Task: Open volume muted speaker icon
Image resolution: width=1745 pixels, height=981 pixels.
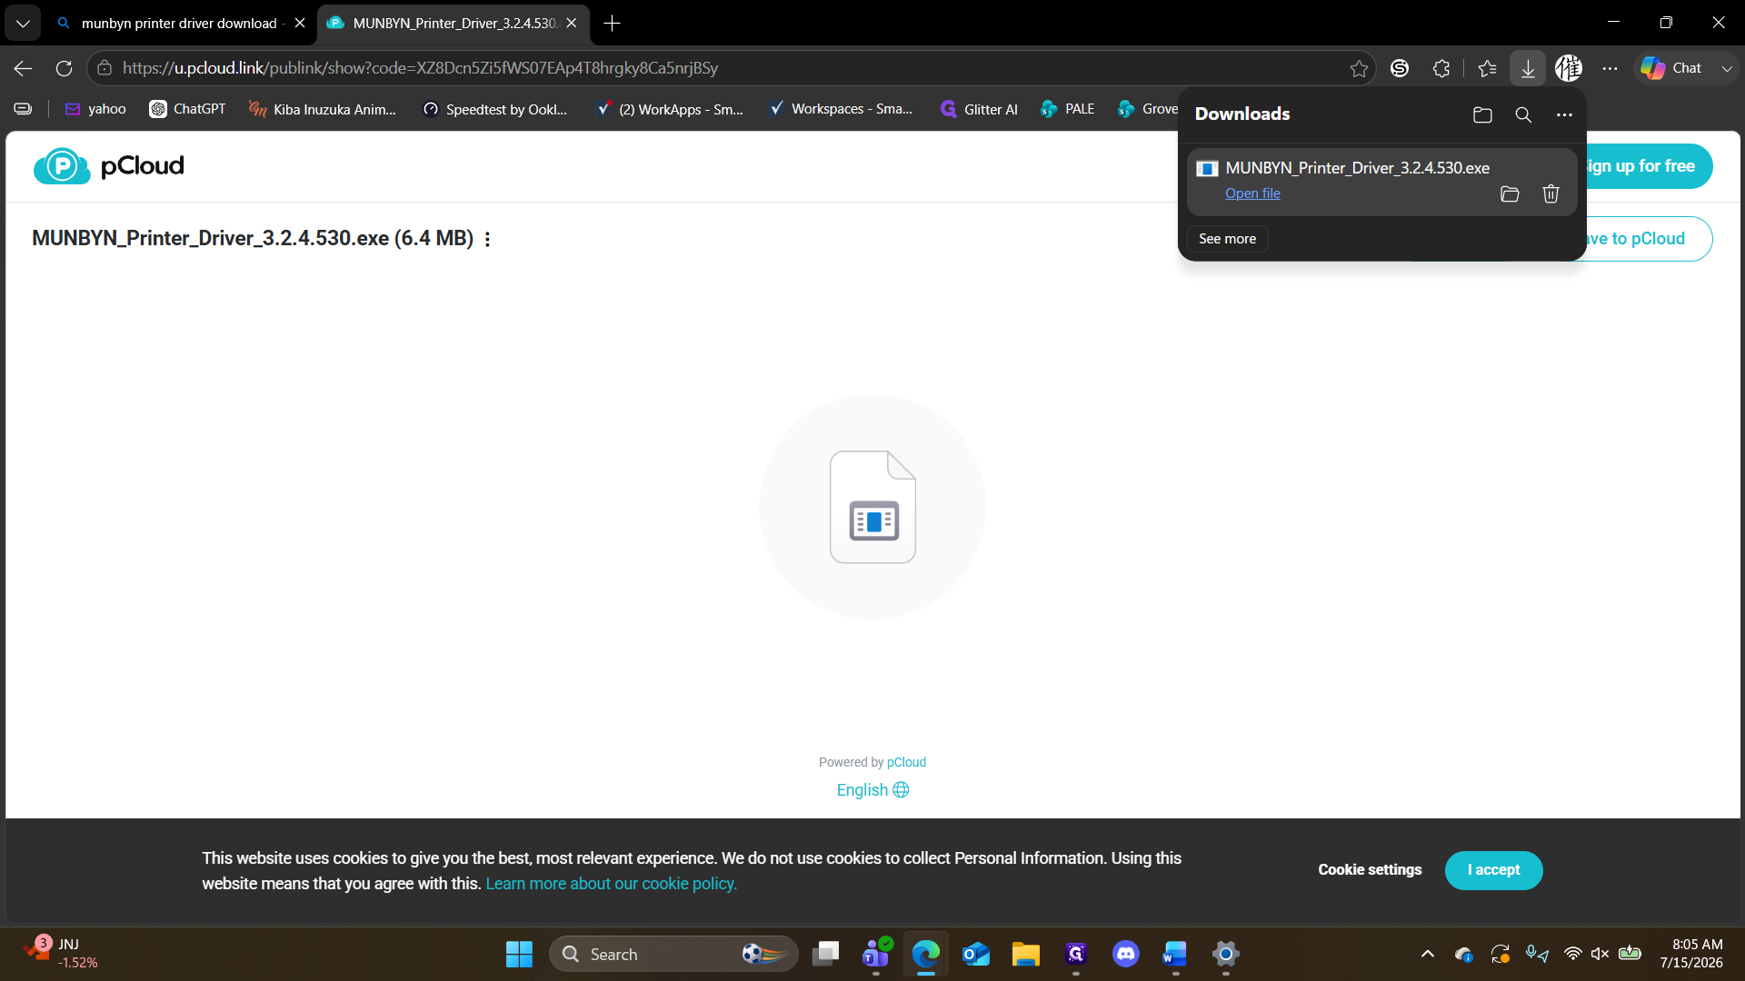Action: click(x=1600, y=954)
